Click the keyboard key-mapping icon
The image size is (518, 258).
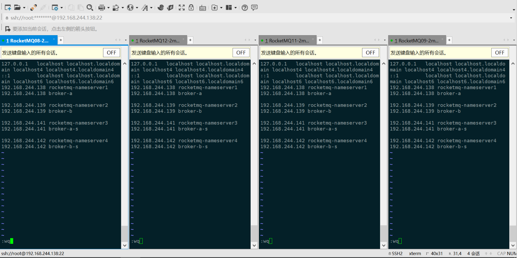[203, 8]
